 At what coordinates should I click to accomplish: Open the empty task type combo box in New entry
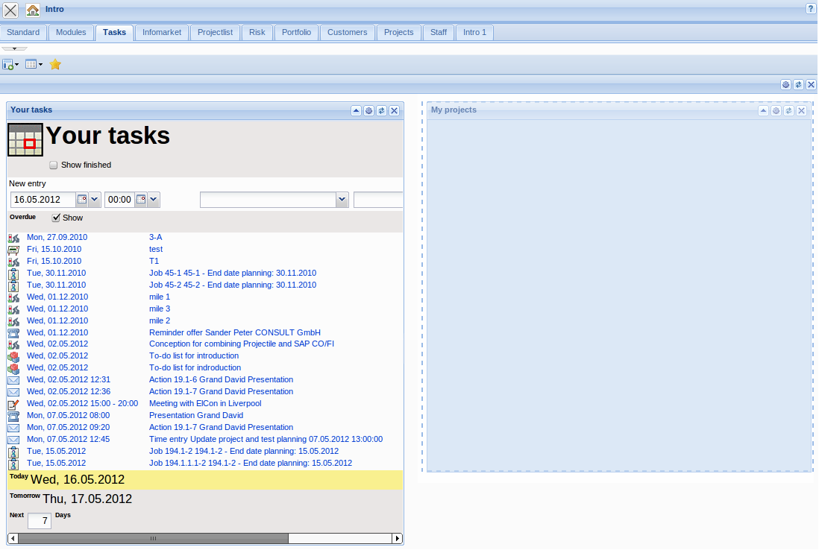click(342, 199)
